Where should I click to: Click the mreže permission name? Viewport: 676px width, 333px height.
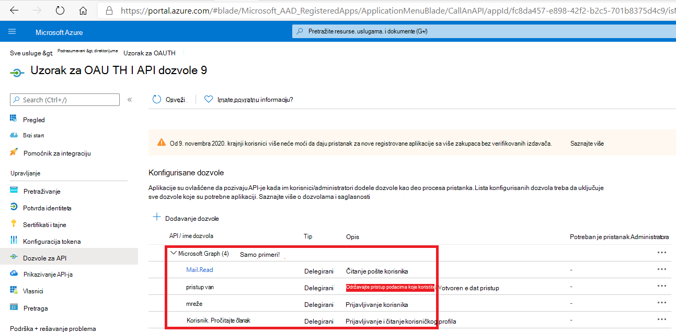click(x=194, y=303)
